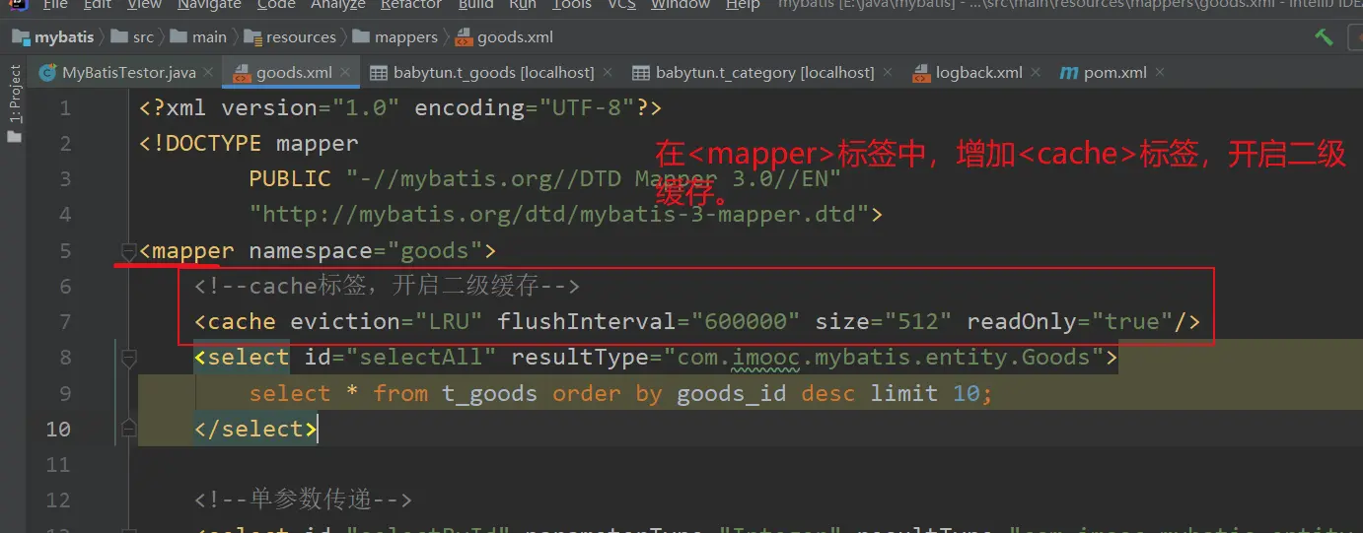Click the "LRU" eviction value
The height and width of the screenshot is (533, 1363).
point(449,322)
